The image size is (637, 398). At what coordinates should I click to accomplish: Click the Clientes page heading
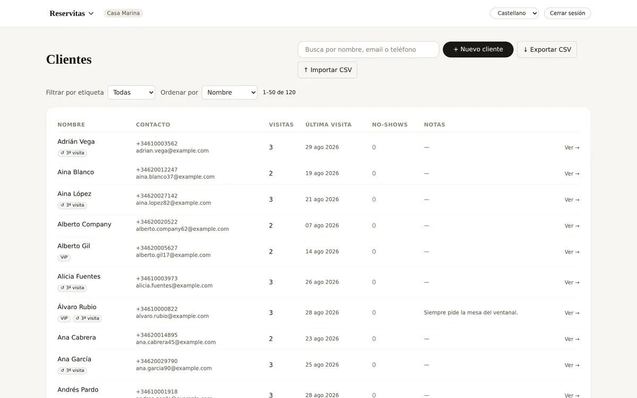coord(69,59)
